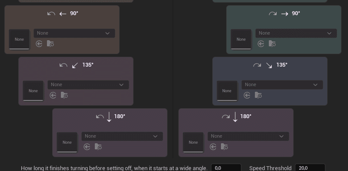
Task: Browse to asset in right 135° slot
Action: click(258, 95)
